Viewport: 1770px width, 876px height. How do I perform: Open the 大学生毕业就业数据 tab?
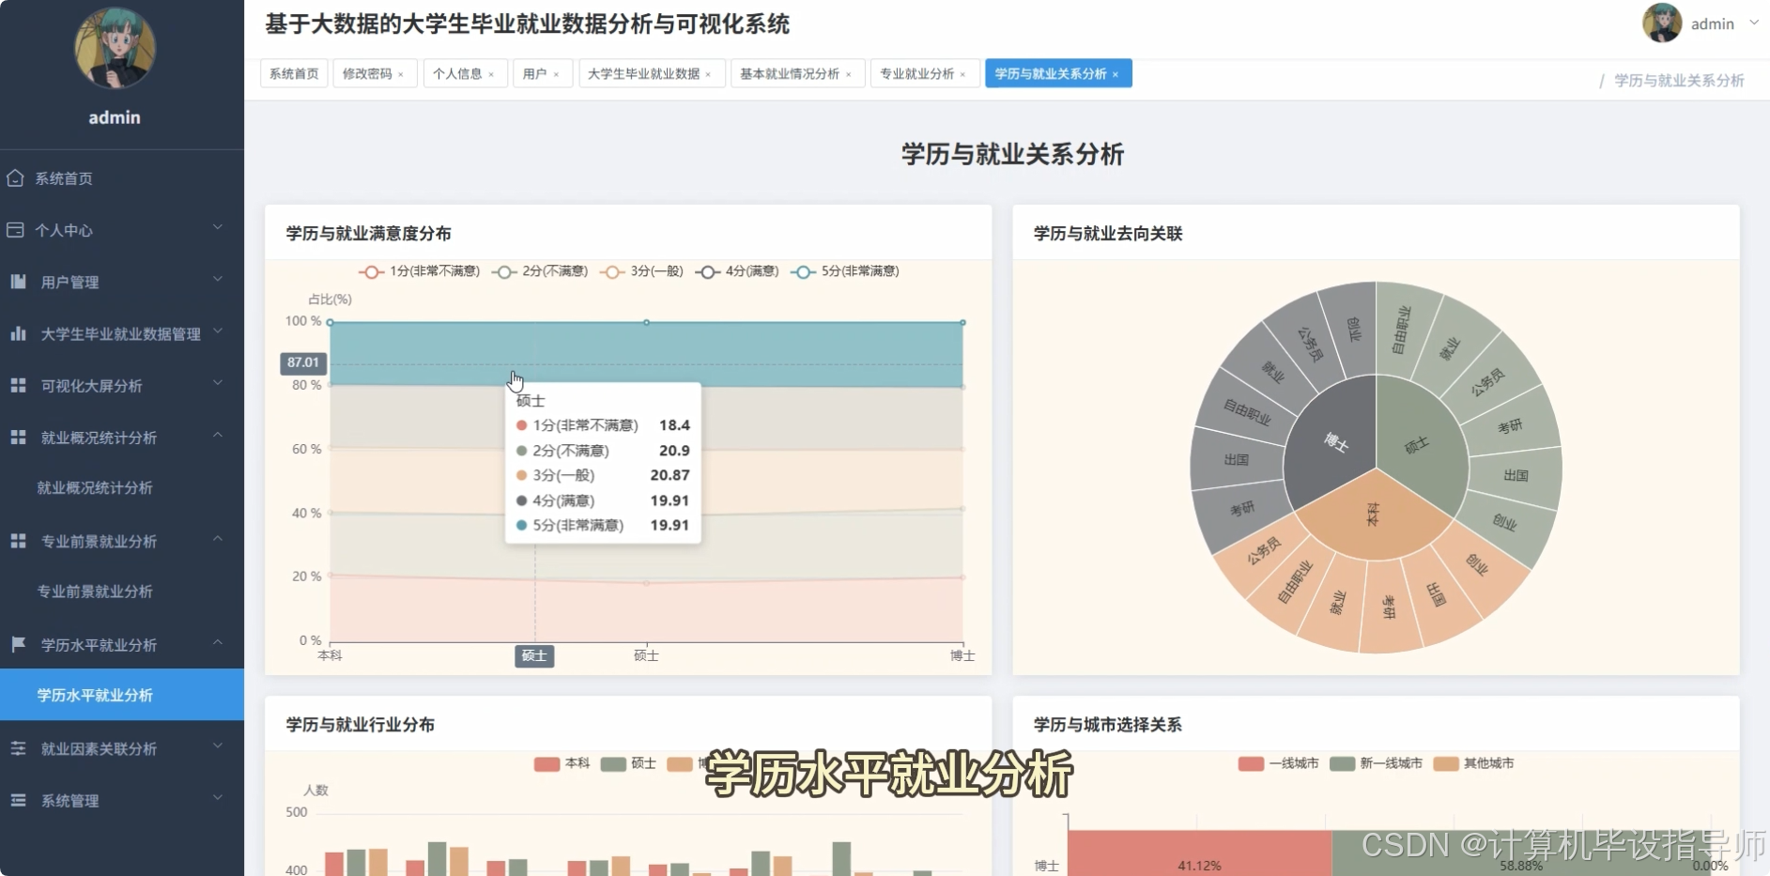pyautogui.click(x=646, y=73)
